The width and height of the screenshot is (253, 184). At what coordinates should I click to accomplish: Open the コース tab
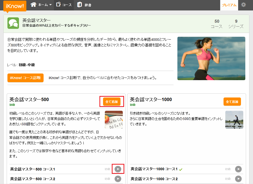click(64, 5)
